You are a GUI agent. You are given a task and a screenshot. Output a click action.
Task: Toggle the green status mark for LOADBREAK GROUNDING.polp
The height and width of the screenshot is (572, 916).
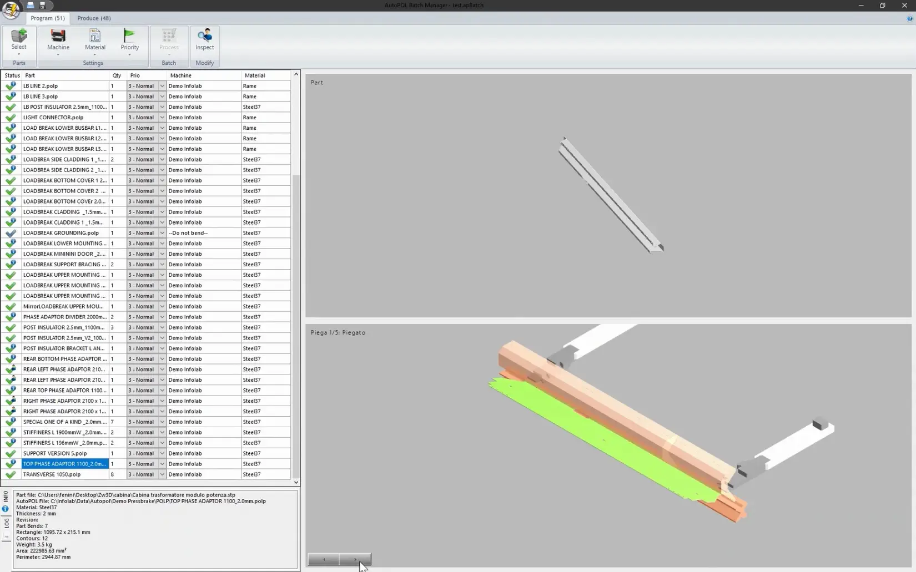click(x=11, y=233)
